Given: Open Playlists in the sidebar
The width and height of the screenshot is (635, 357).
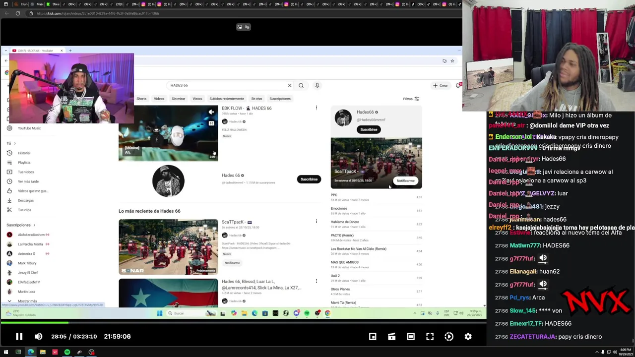Looking at the screenshot, I should point(24,162).
